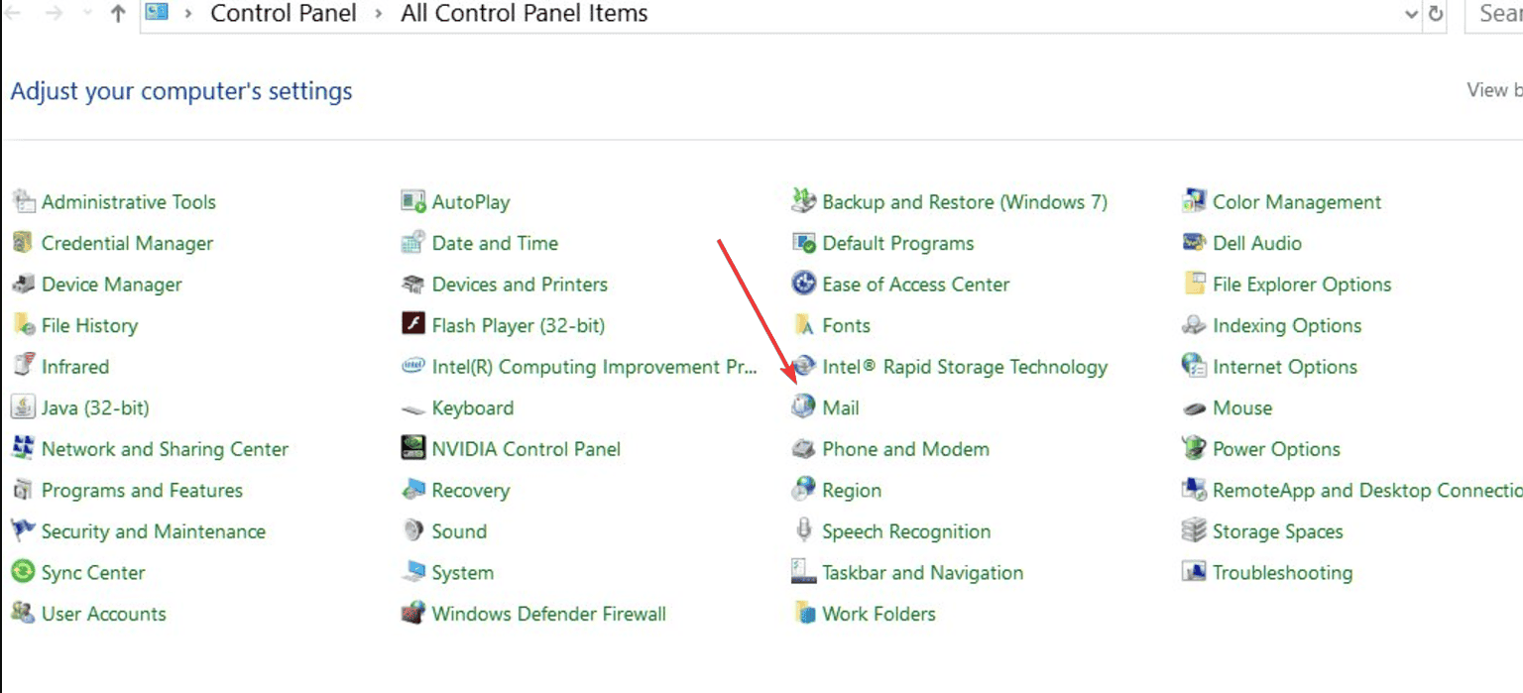Open Windows Defender Firewall
The image size is (1523, 693).
(548, 614)
